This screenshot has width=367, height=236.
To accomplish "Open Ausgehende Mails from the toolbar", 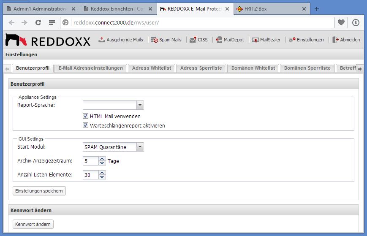I will [121, 40].
